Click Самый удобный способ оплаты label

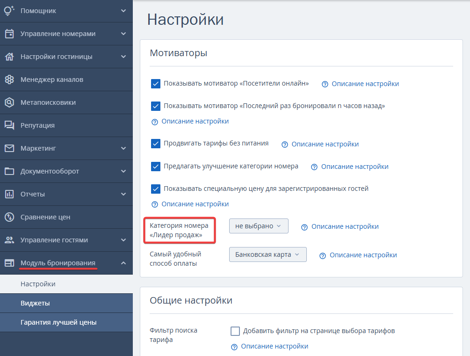point(175,259)
